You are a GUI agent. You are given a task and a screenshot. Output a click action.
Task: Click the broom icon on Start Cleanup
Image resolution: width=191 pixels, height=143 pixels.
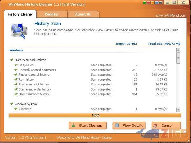(74, 126)
